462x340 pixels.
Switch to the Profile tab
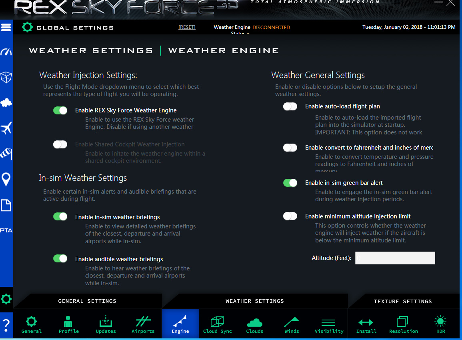69,325
